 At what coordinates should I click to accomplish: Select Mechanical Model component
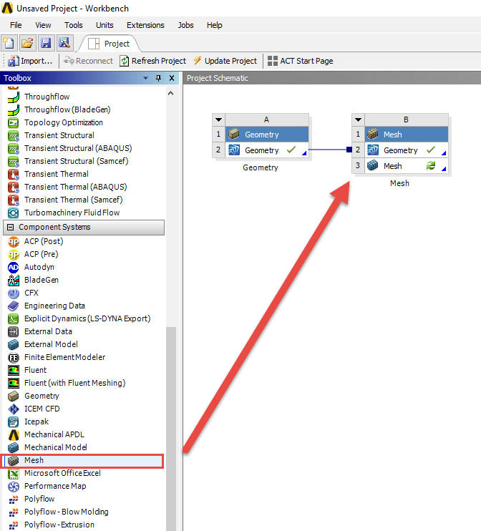coord(56,447)
